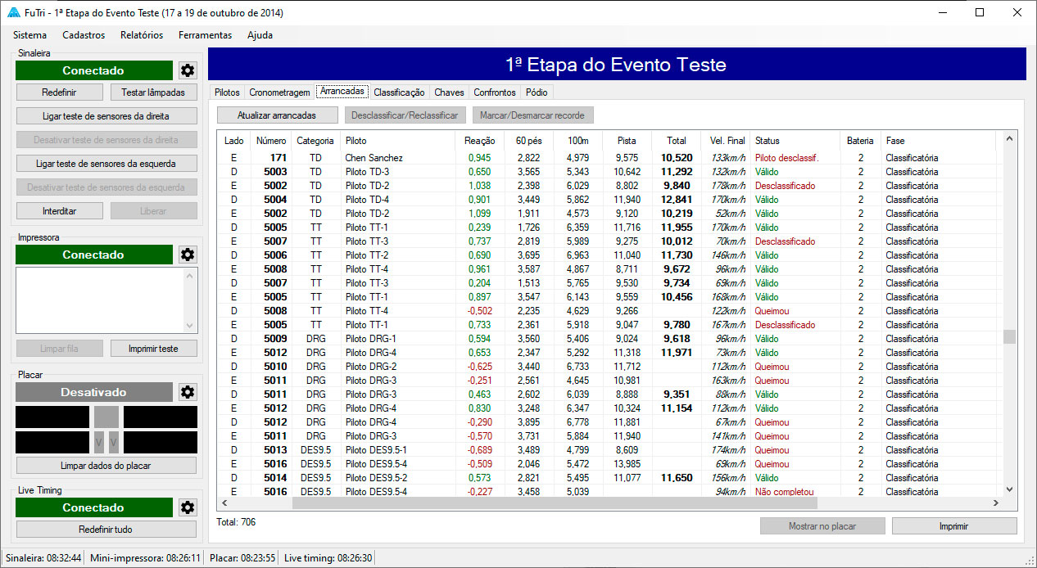Click Ligar teste de sensores da direita
Viewport: 1037px width, 568px height.
tap(106, 115)
